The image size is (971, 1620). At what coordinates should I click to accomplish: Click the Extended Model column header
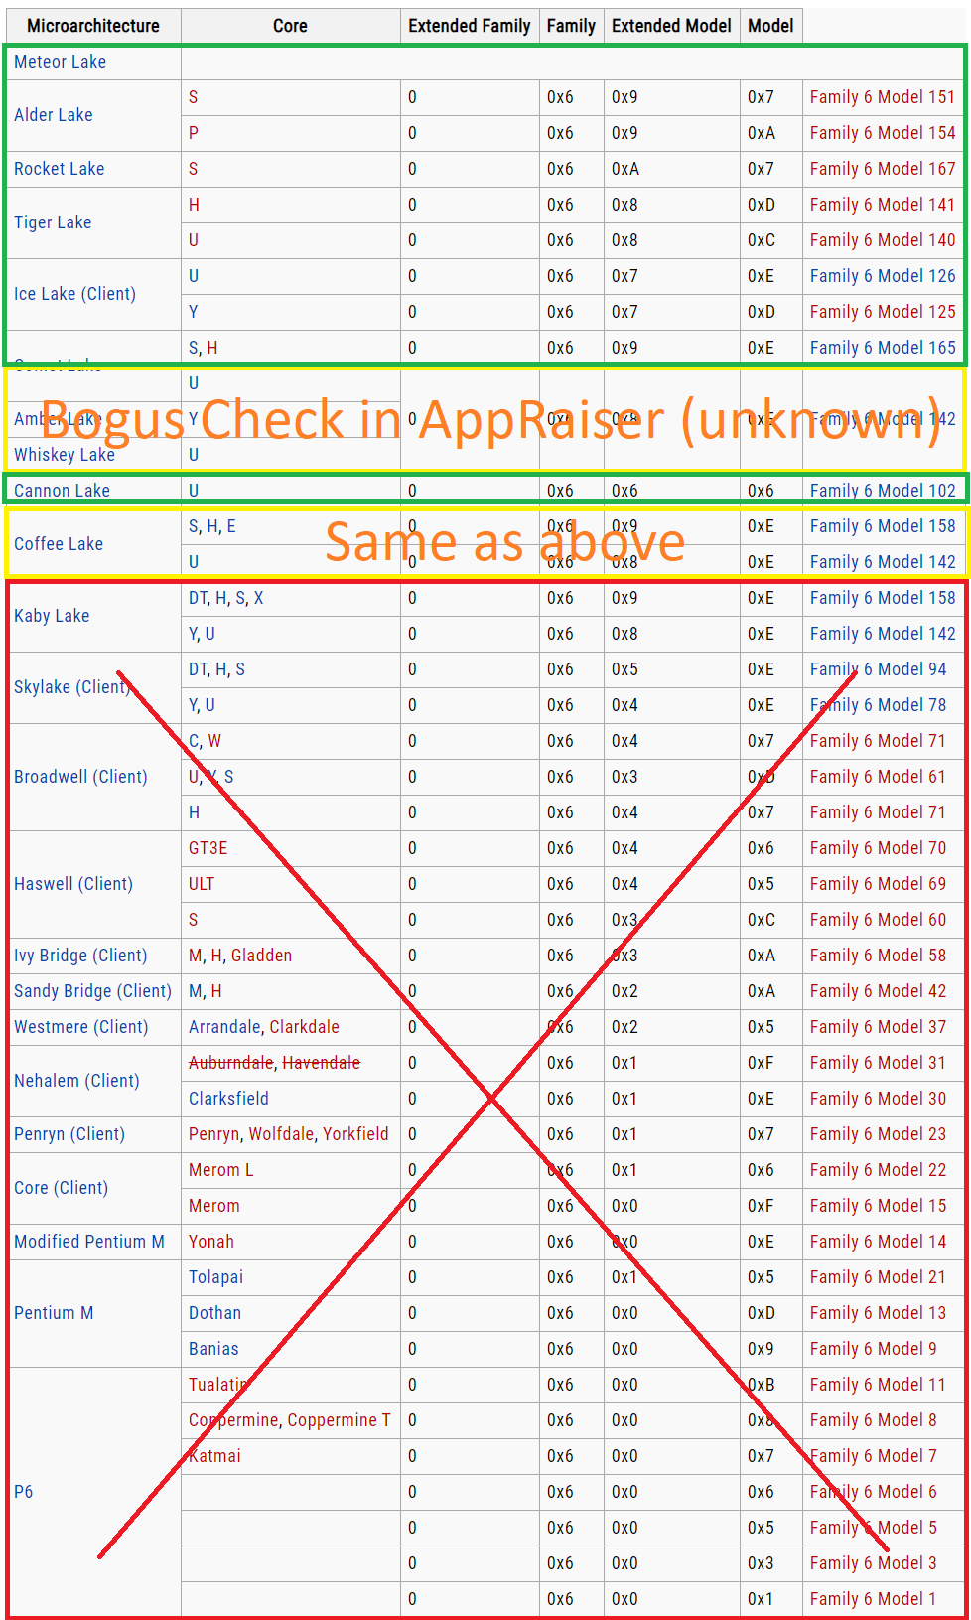click(671, 26)
